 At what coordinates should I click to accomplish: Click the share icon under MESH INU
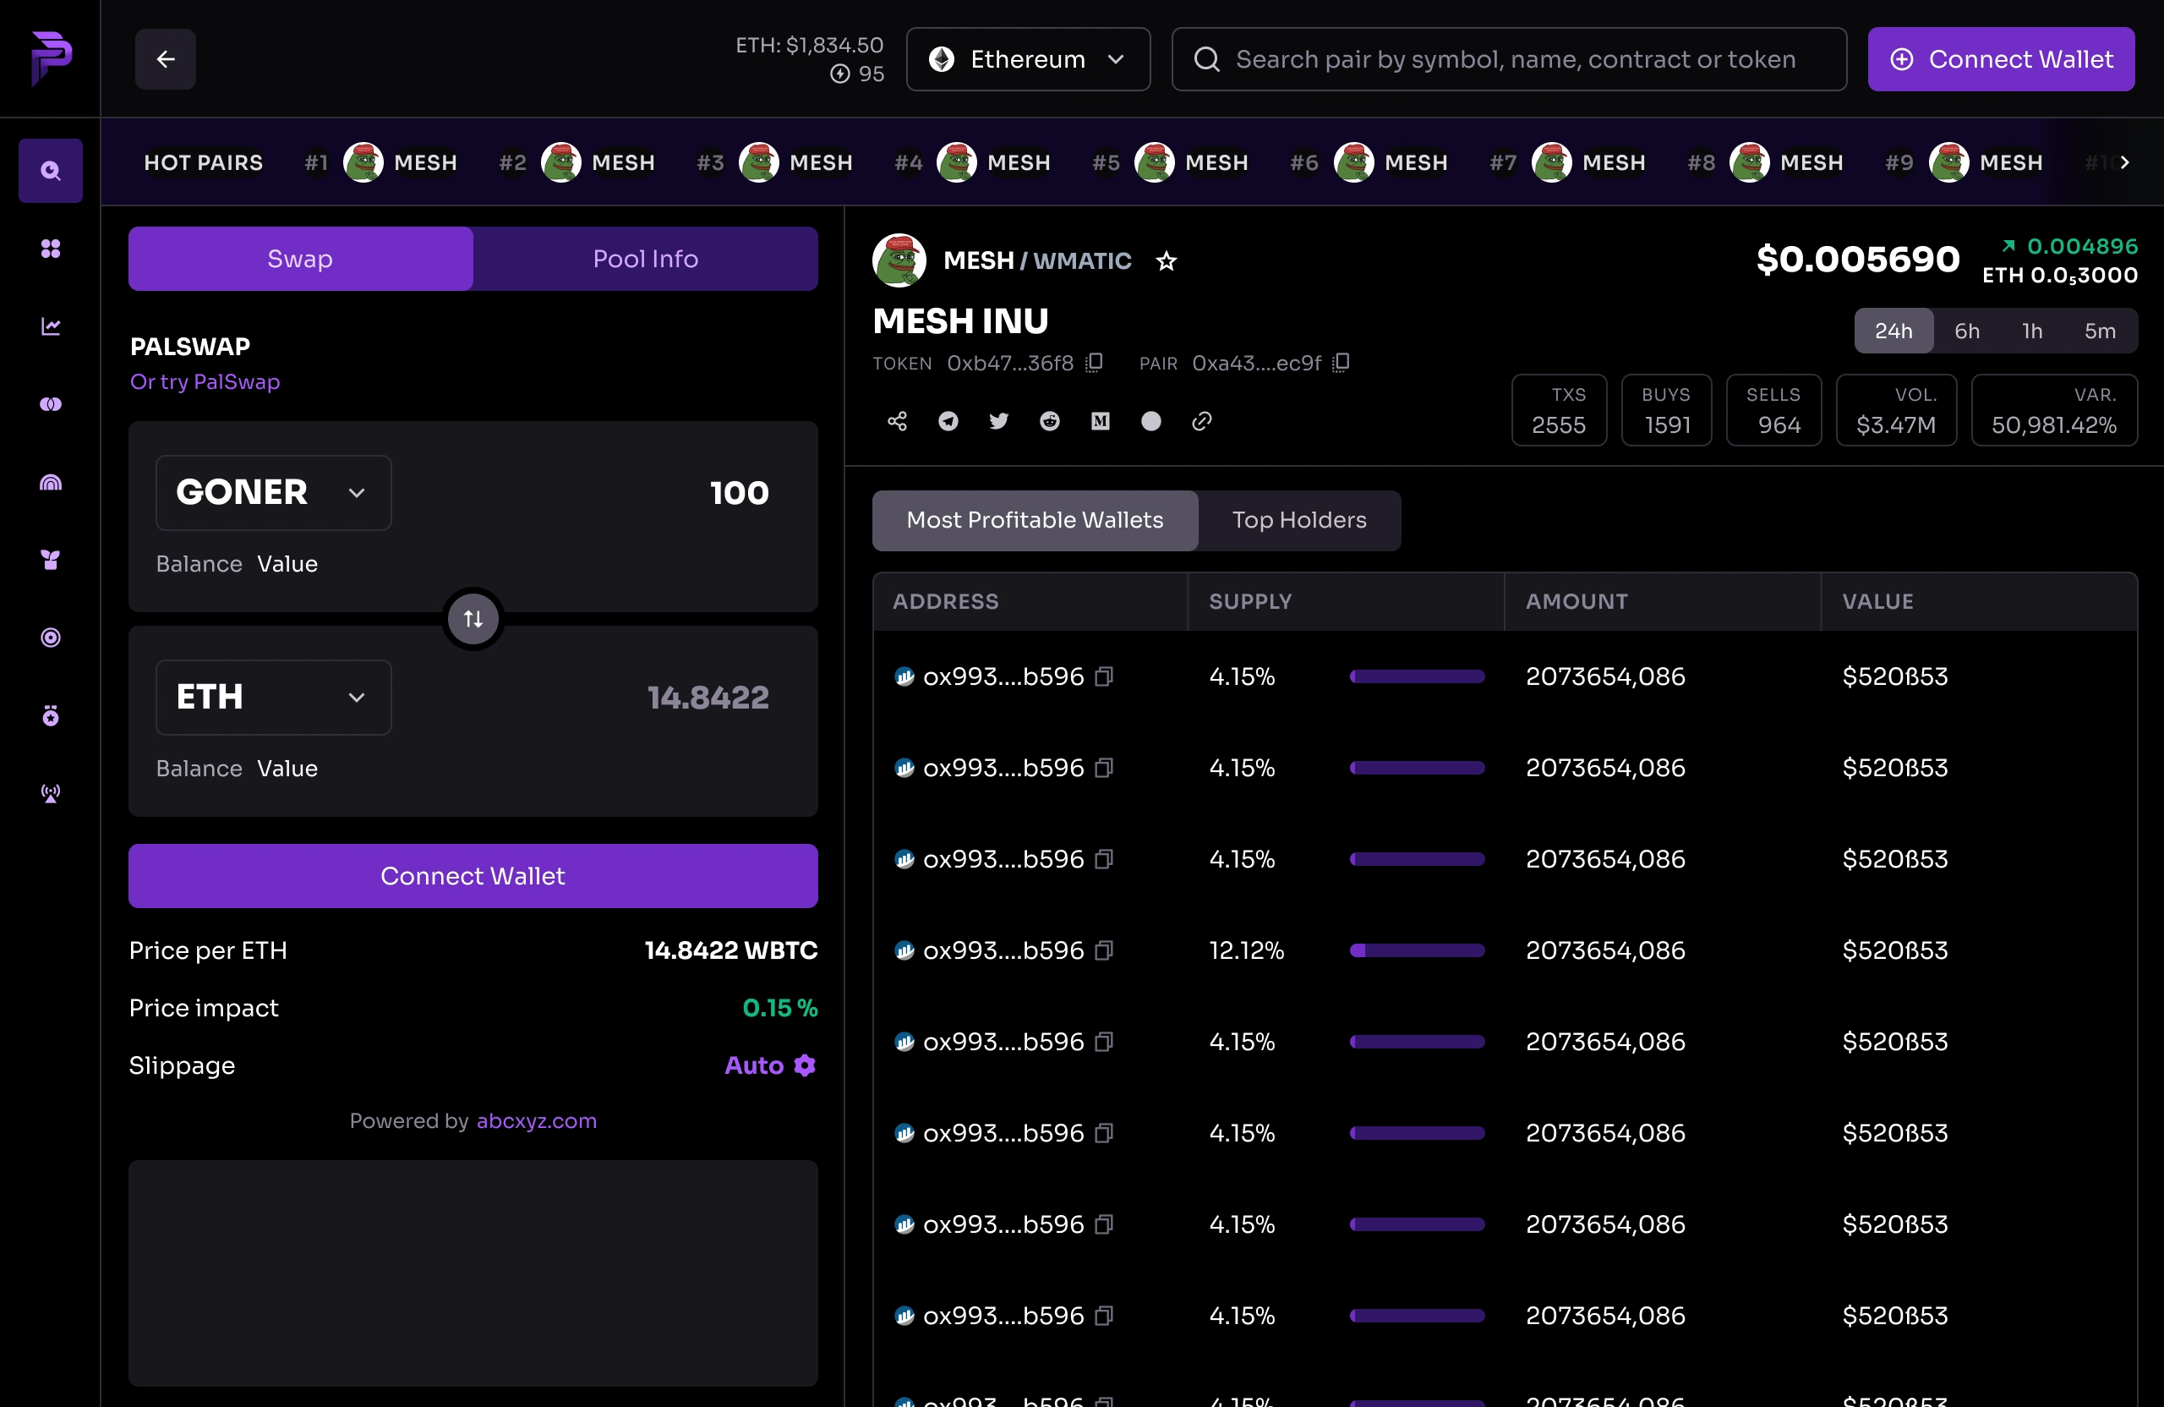(x=898, y=420)
